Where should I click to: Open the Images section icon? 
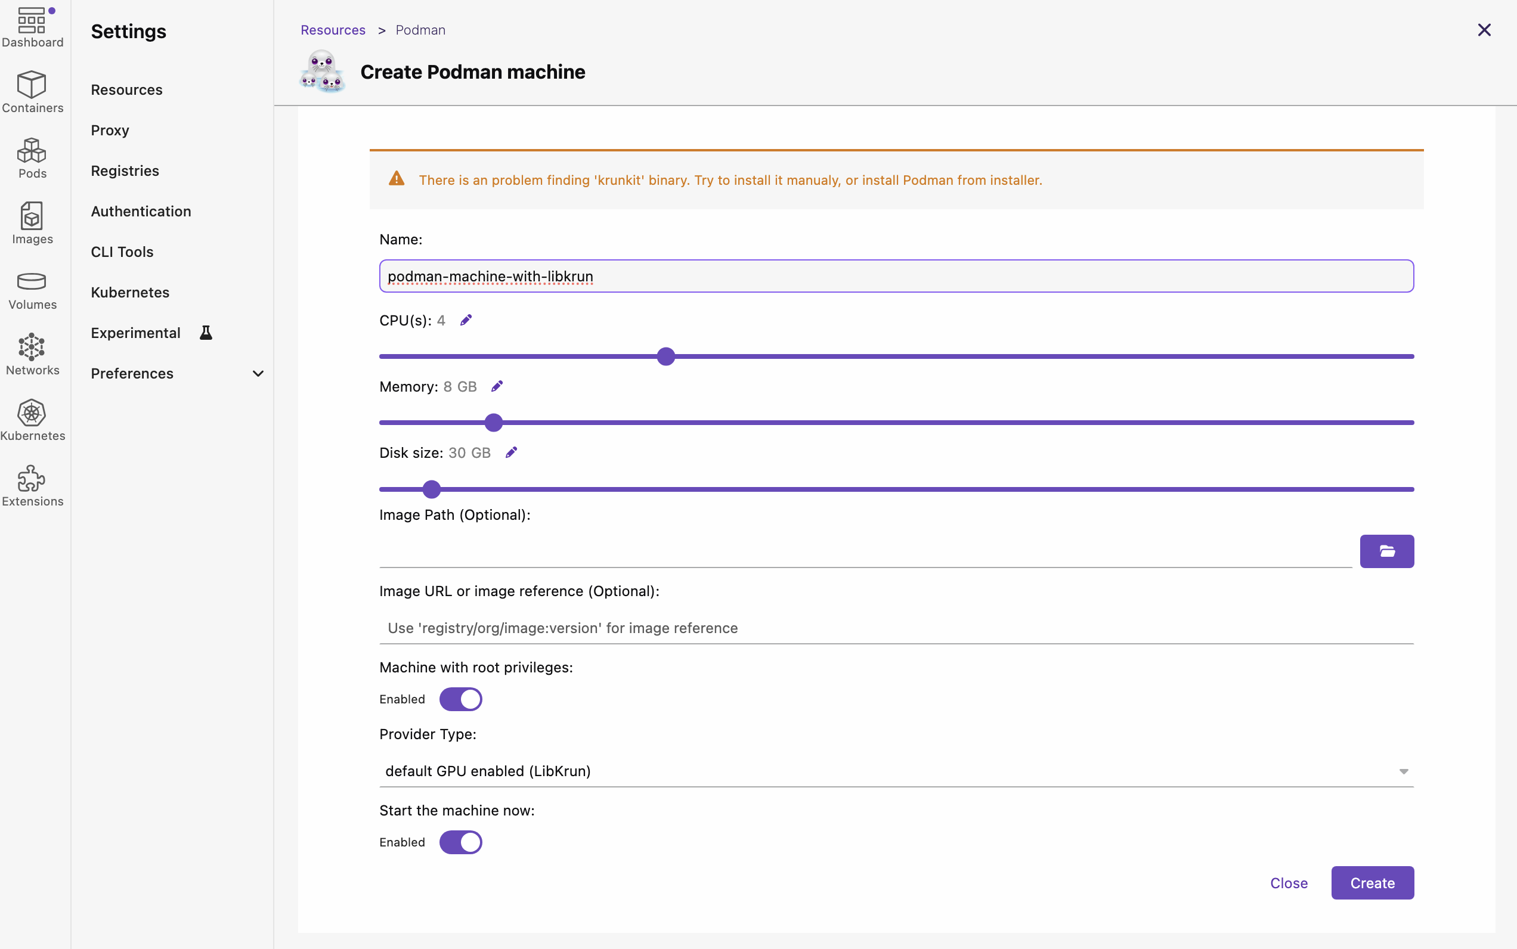pos(32,223)
